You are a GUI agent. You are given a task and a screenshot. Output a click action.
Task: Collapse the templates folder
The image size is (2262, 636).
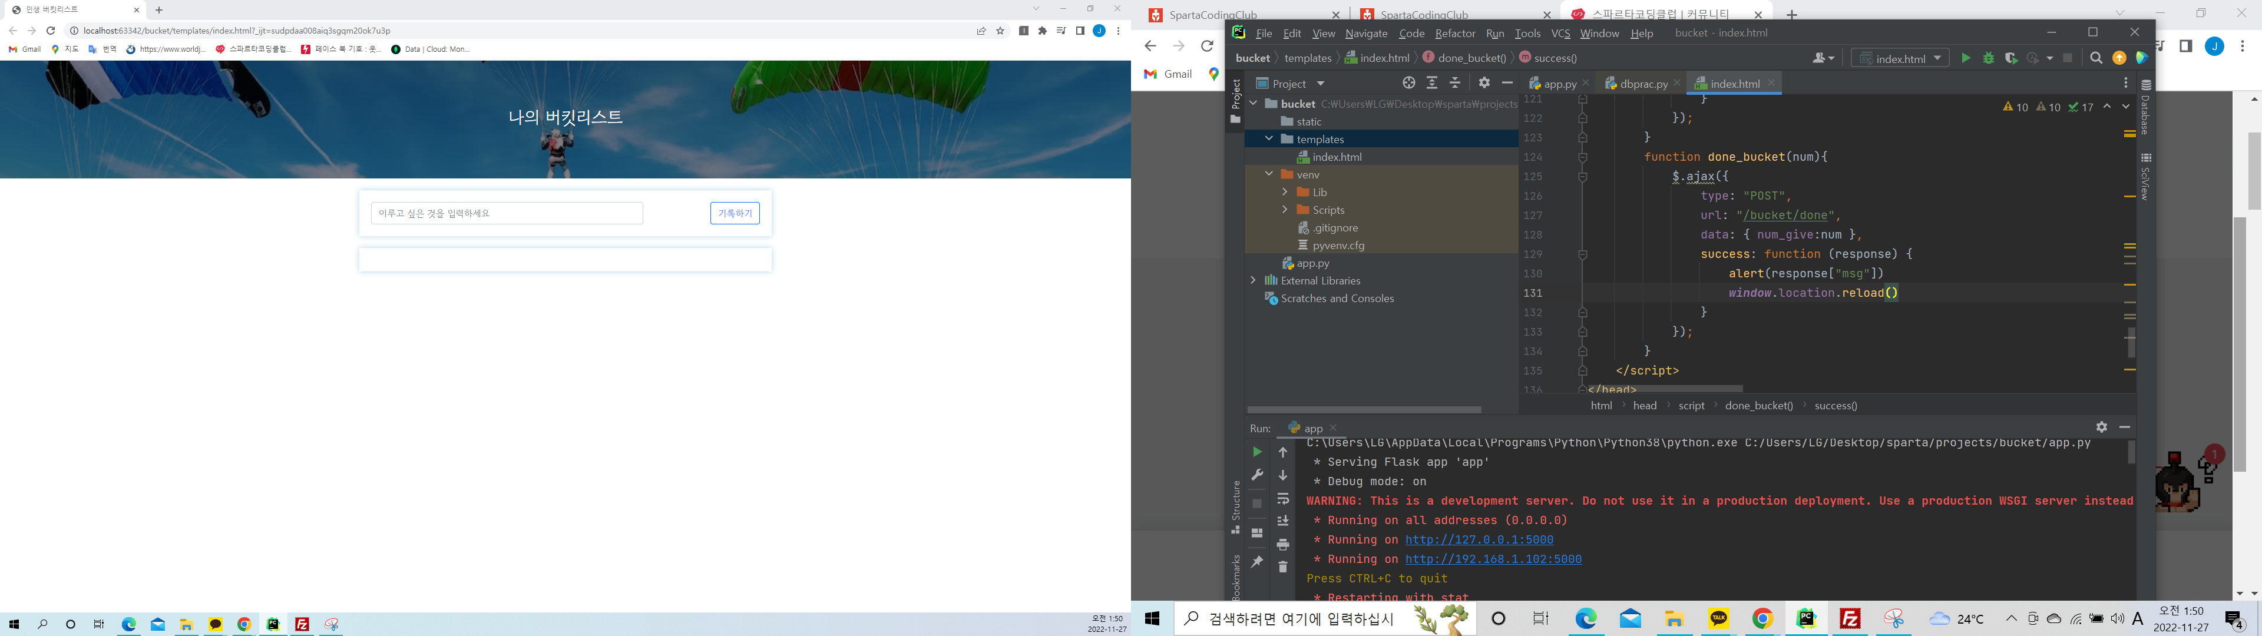pos(1269,139)
